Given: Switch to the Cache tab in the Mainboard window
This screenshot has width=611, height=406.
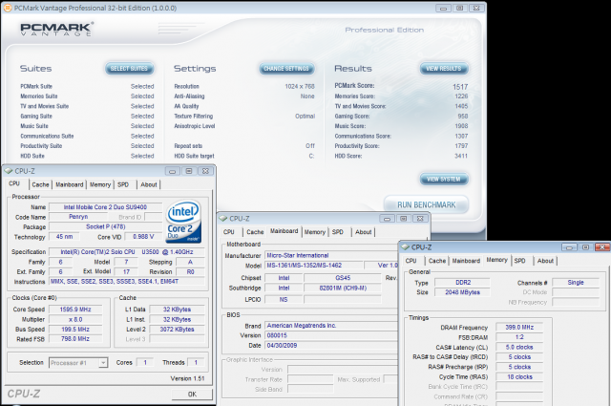Looking at the screenshot, I should click(255, 232).
